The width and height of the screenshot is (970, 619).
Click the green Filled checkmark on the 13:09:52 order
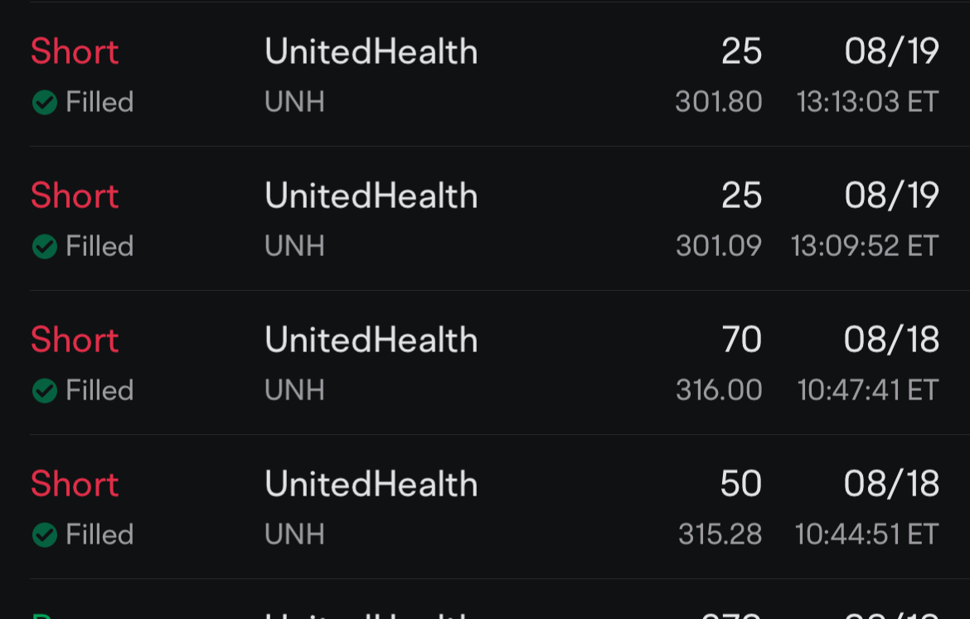[44, 246]
